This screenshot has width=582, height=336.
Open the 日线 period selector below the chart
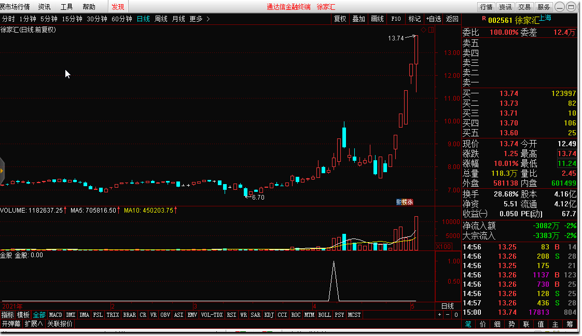click(448, 306)
